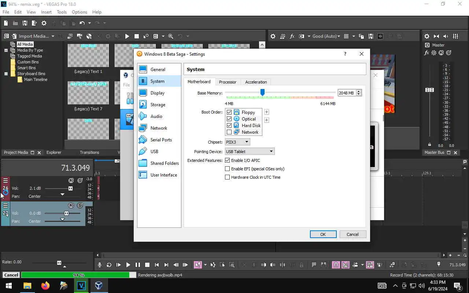Toggle track 27 mute button
469x293 pixels.
point(71,205)
